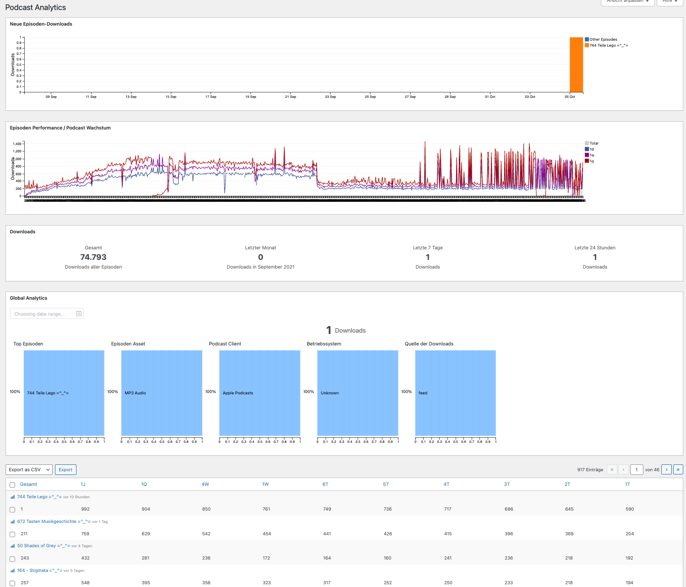Click the Letzte 24 Stunden label
This screenshot has height=587, width=686.
[595, 248]
